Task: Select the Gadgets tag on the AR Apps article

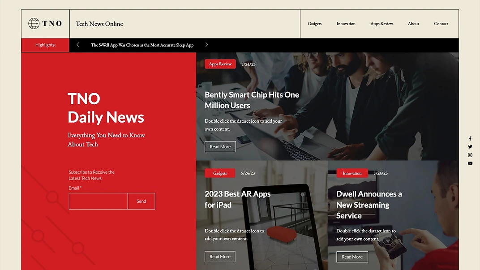Action: click(220, 173)
